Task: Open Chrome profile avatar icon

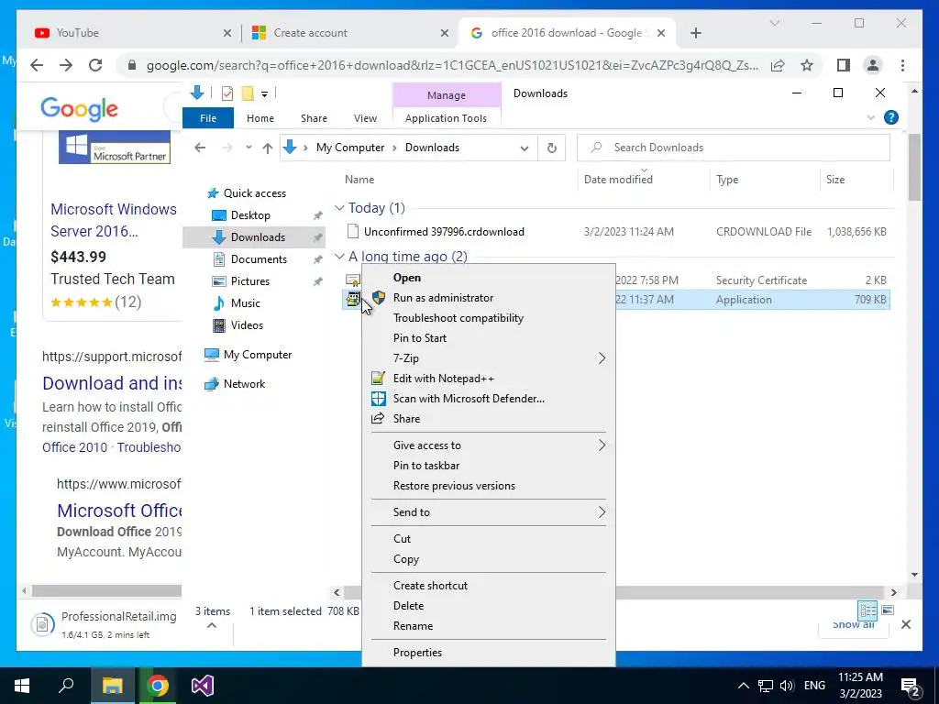Action: coord(873,65)
